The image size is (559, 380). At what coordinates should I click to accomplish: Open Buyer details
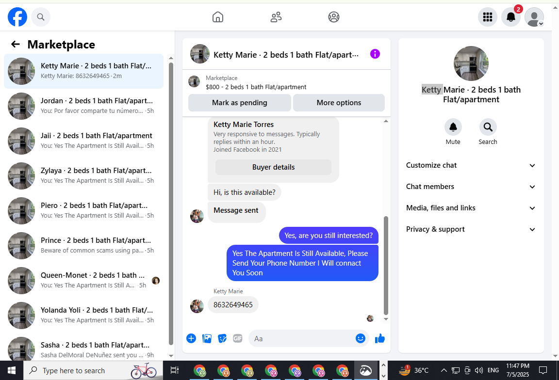tap(274, 167)
